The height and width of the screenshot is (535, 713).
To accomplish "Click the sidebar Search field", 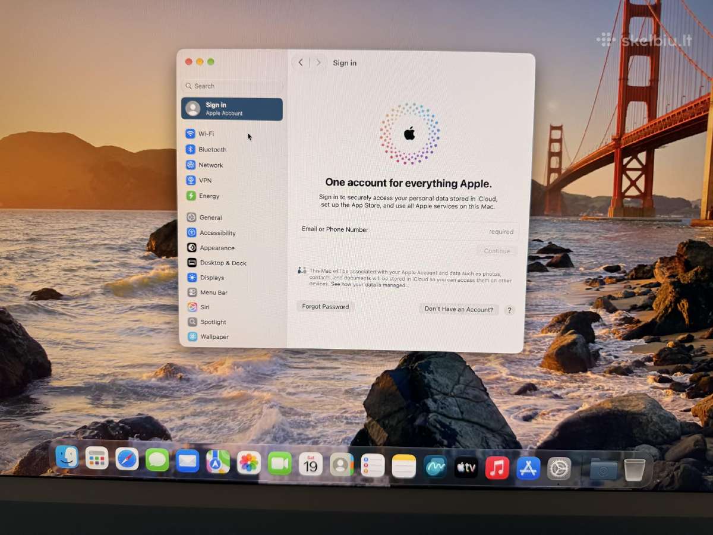I will click(x=232, y=86).
